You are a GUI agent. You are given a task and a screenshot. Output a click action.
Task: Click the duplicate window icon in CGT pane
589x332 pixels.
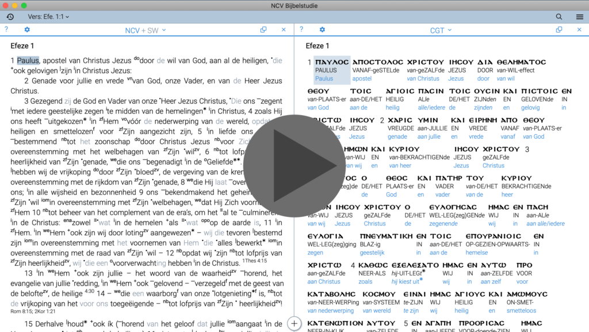pyautogui.click(x=559, y=30)
